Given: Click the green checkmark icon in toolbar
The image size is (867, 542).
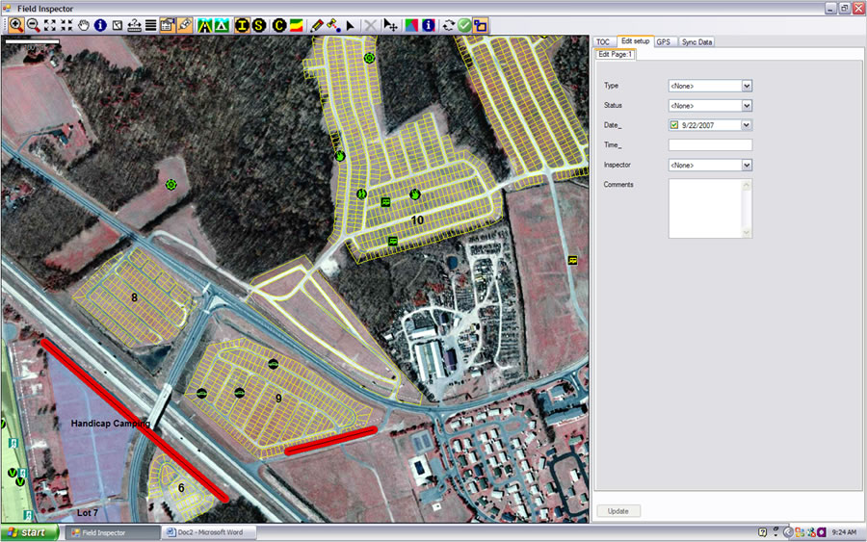Looking at the screenshot, I should click(x=465, y=24).
